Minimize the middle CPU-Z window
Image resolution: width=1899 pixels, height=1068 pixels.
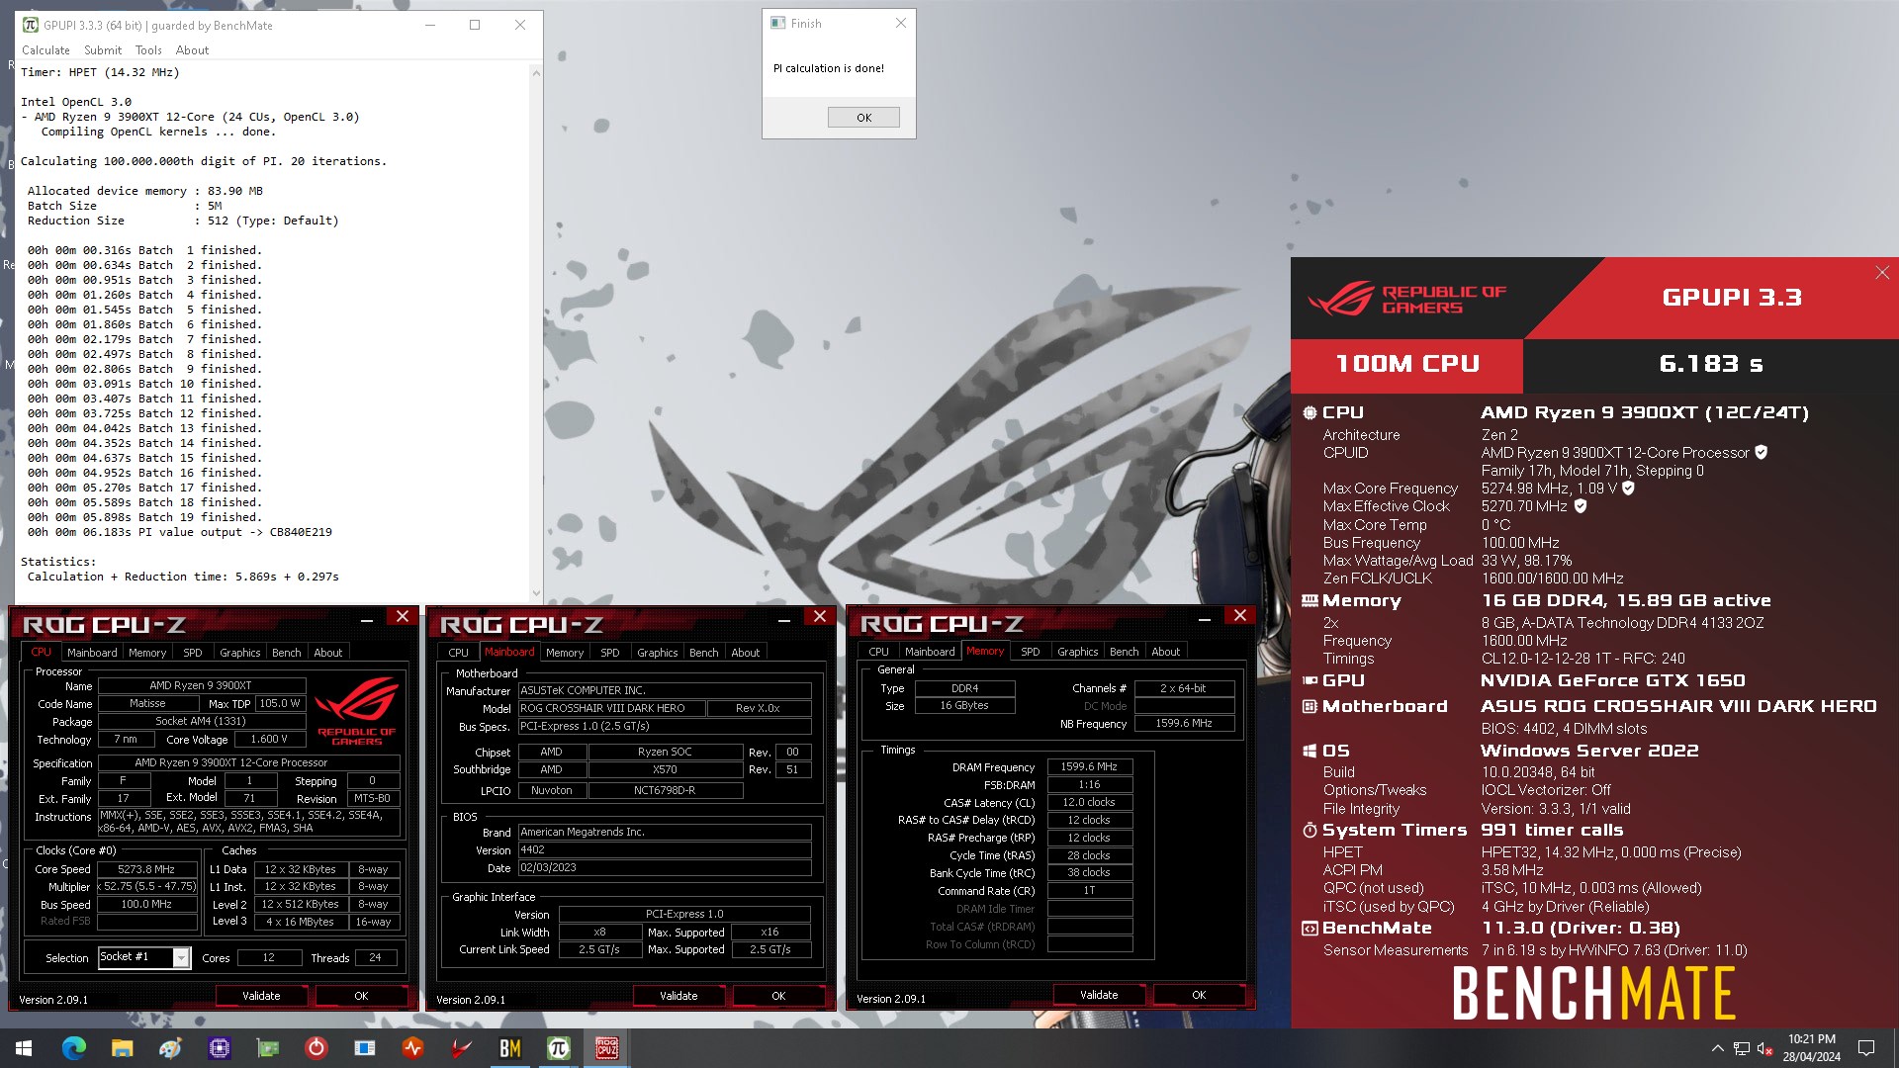[784, 618]
